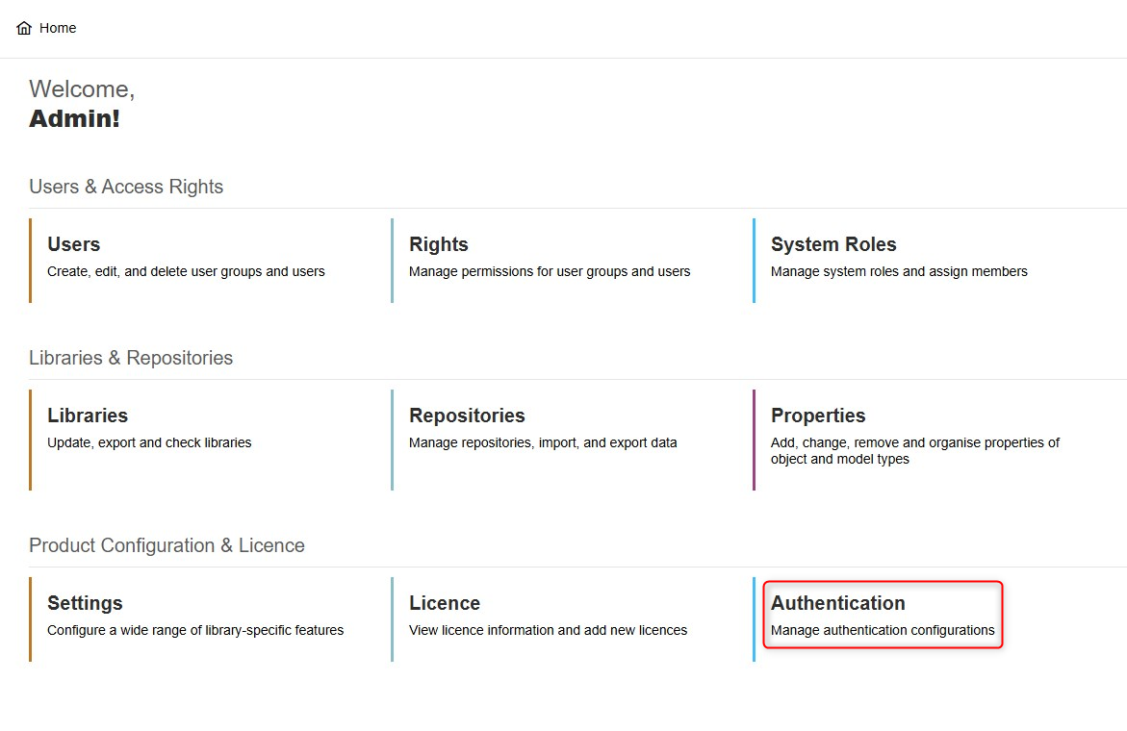Image resolution: width=1127 pixels, height=731 pixels.
Task: Click 'Manage permissions for user groups' description
Action: tap(550, 272)
